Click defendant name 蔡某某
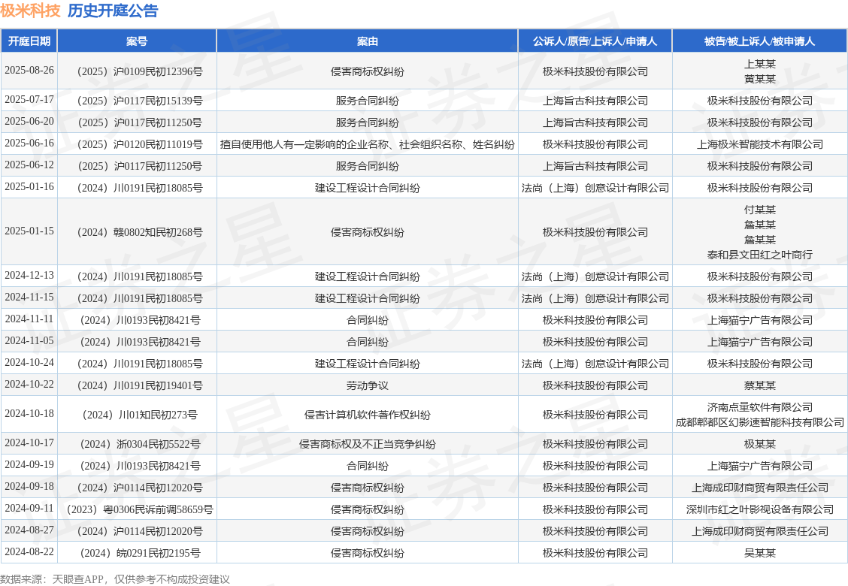 coord(760,385)
